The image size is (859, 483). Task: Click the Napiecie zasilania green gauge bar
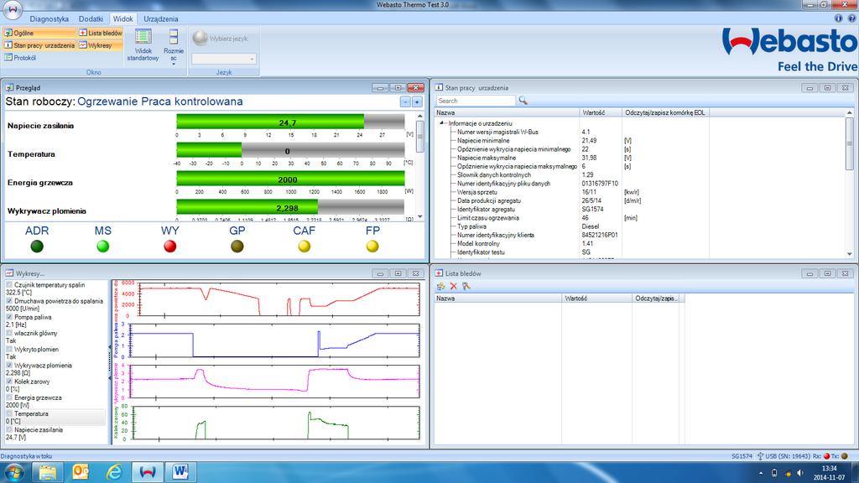click(290, 122)
